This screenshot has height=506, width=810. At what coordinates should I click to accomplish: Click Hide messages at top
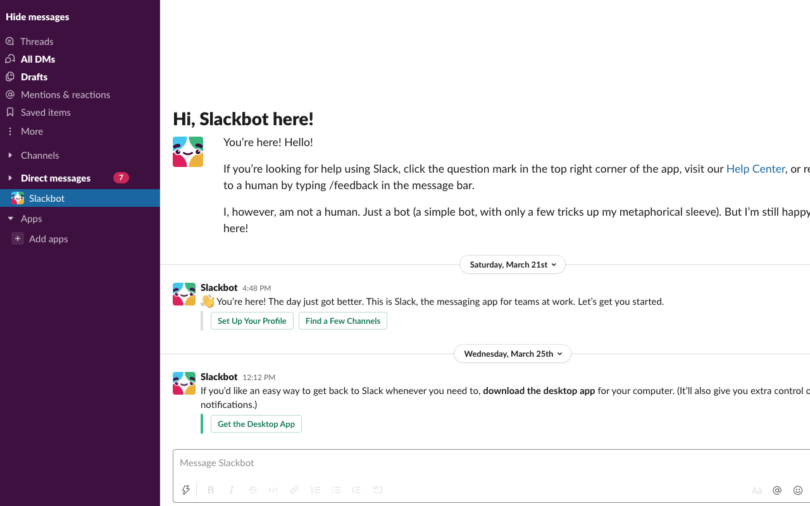coord(37,16)
